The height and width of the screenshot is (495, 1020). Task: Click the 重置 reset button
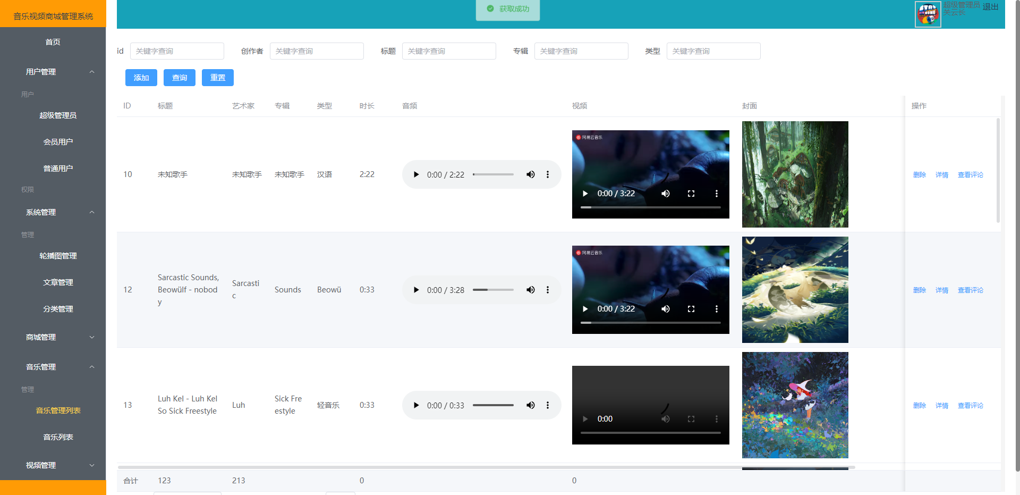click(x=218, y=78)
